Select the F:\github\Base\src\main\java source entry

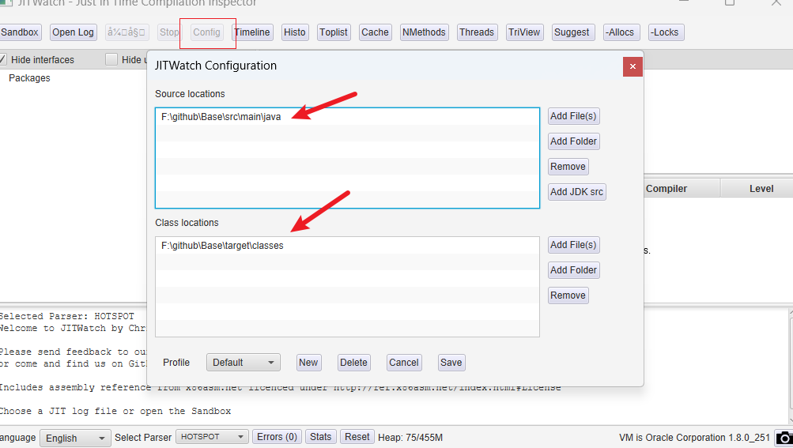[x=221, y=116]
